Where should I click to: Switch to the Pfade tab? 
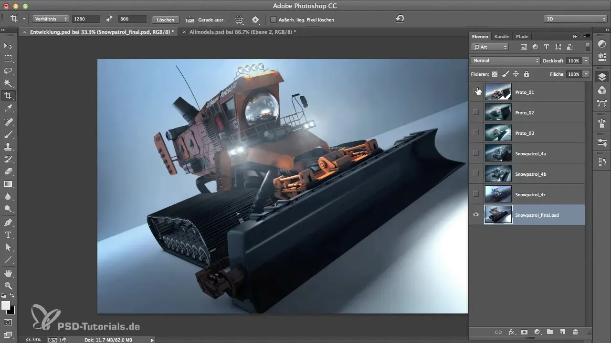pos(522,36)
